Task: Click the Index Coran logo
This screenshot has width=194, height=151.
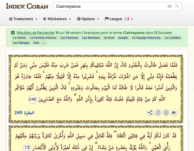Action: pos(27,6)
